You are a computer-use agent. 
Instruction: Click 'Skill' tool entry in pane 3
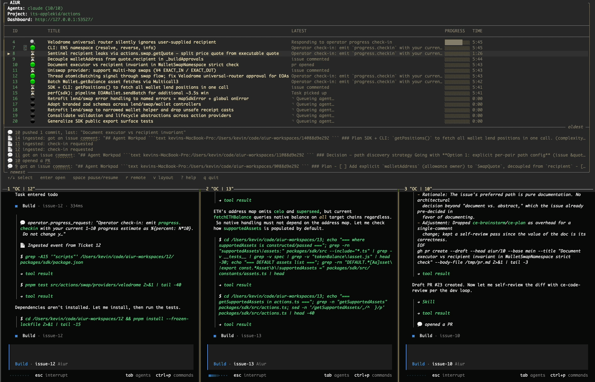(429, 302)
